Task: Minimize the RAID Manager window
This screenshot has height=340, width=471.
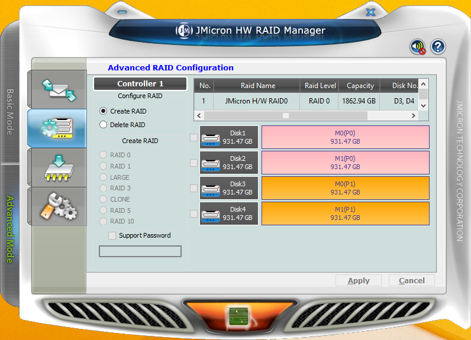Action: pyautogui.click(x=122, y=12)
